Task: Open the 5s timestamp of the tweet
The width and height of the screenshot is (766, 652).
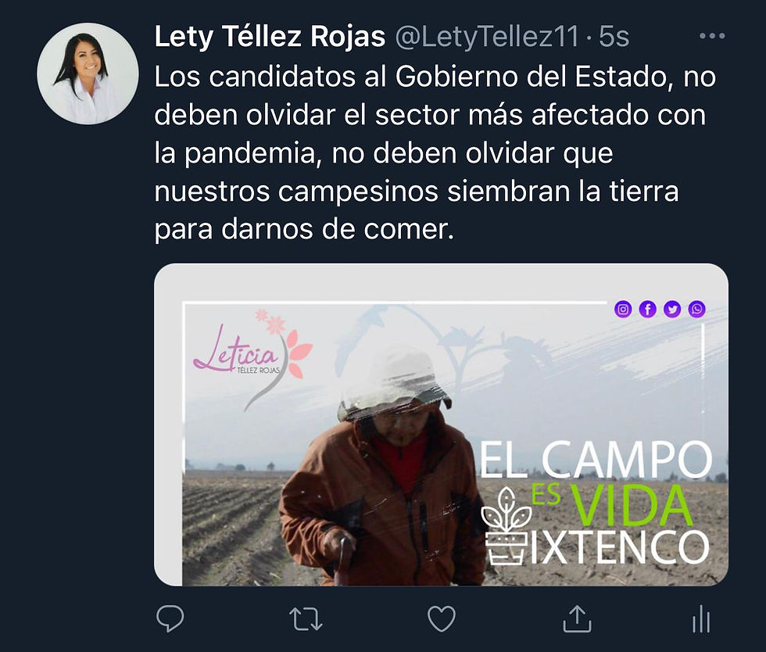Action: (614, 37)
